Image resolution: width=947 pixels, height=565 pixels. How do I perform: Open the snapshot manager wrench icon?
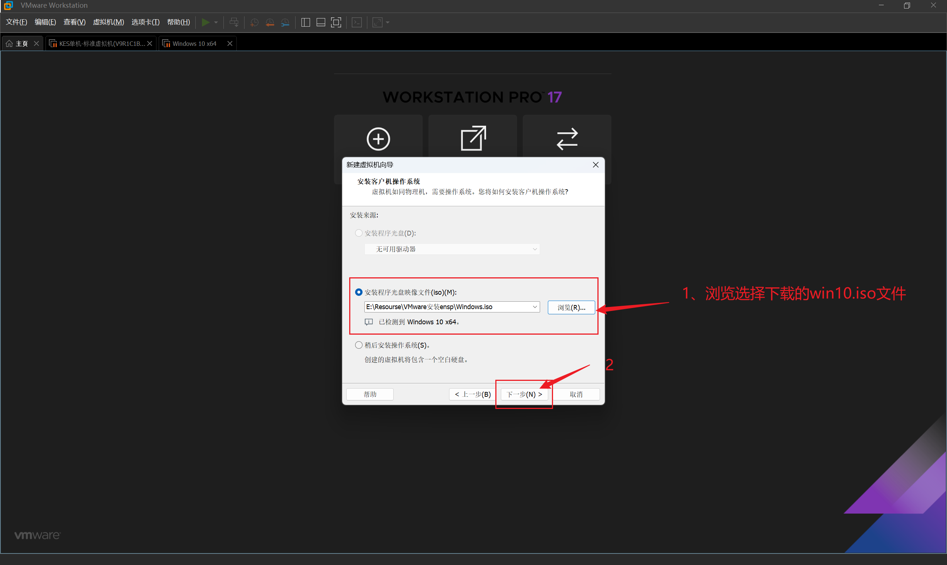(x=285, y=23)
